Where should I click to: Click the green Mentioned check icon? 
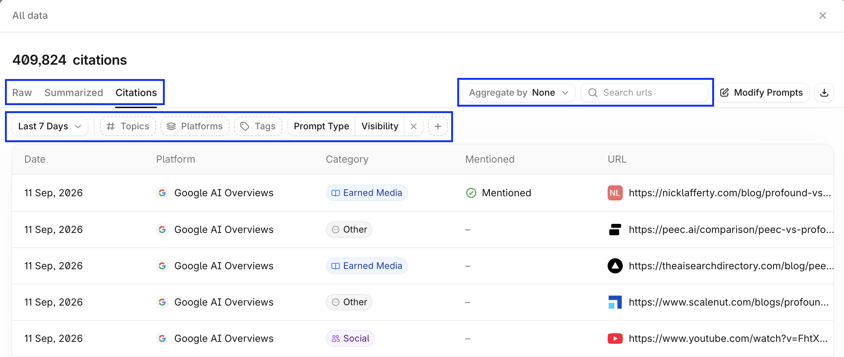tap(471, 193)
